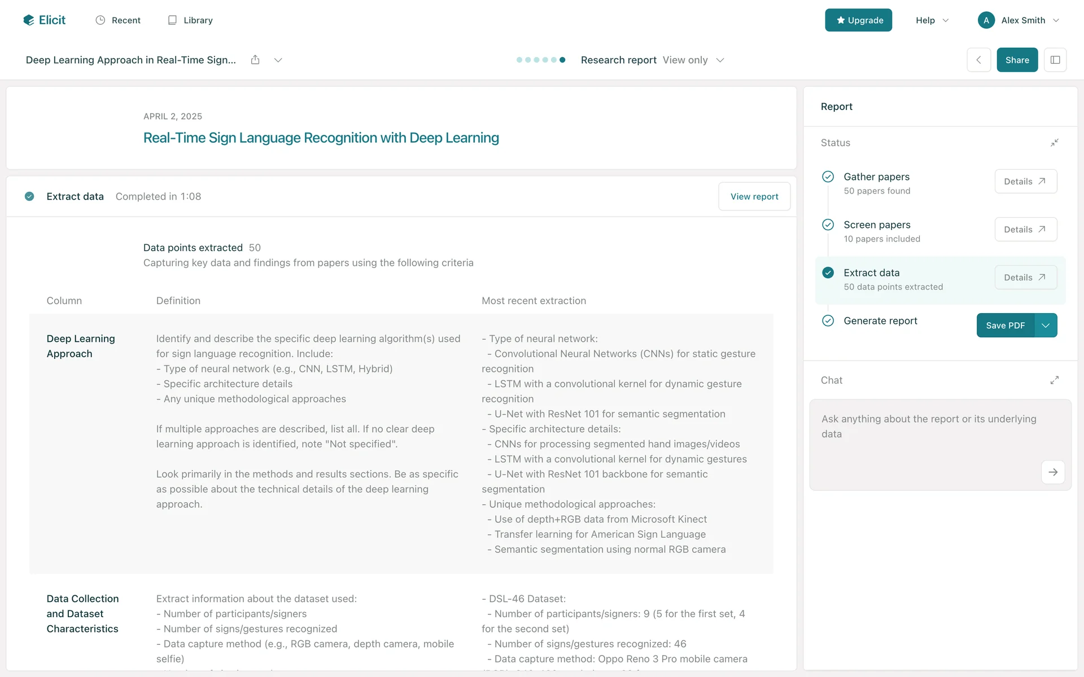Click the Elicit logo icon
The width and height of the screenshot is (1084, 677).
(29, 20)
